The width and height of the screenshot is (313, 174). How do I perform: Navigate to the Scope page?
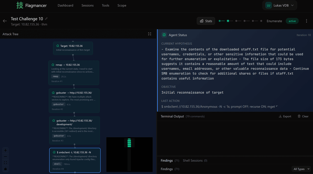click(122, 5)
